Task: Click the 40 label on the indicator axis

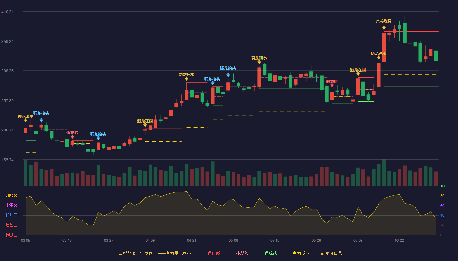Action: tap(442, 216)
